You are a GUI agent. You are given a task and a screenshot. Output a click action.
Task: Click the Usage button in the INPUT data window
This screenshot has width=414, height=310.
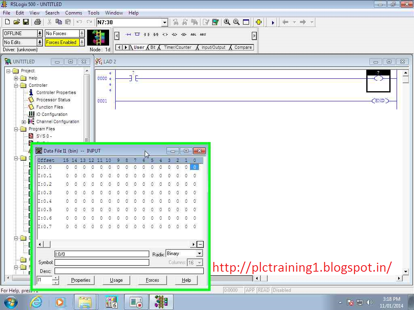pos(116,280)
